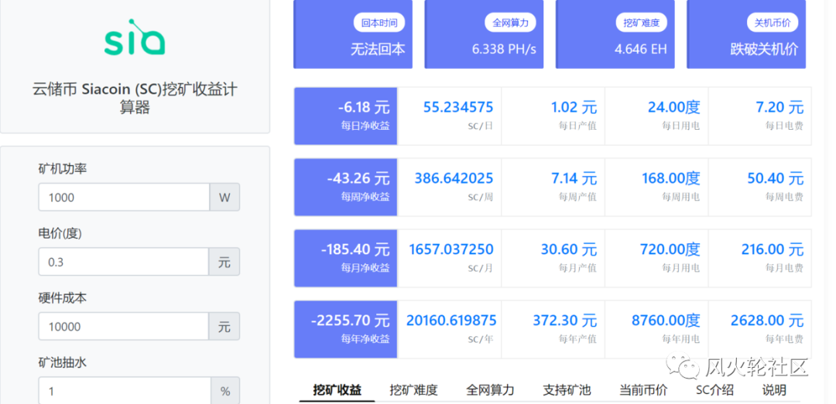836x404 pixels.
Task: Open the 说明 tab
Action: 773,390
